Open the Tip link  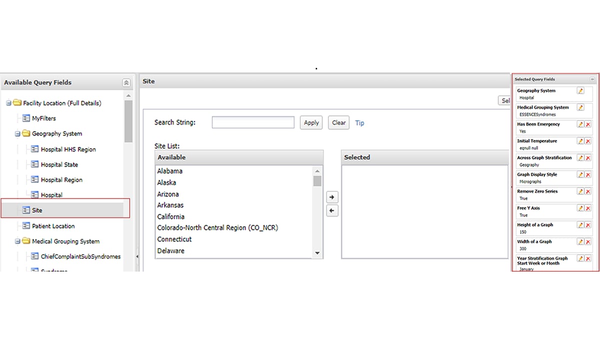pos(359,123)
